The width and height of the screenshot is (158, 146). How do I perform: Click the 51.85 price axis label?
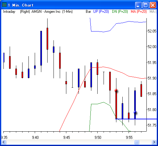[x=152, y=94]
